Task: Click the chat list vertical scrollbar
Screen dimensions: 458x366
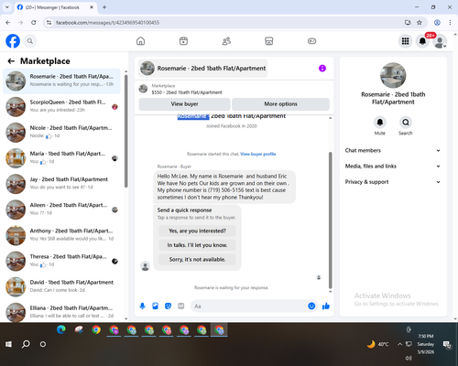Action: (x=126, y=131)
